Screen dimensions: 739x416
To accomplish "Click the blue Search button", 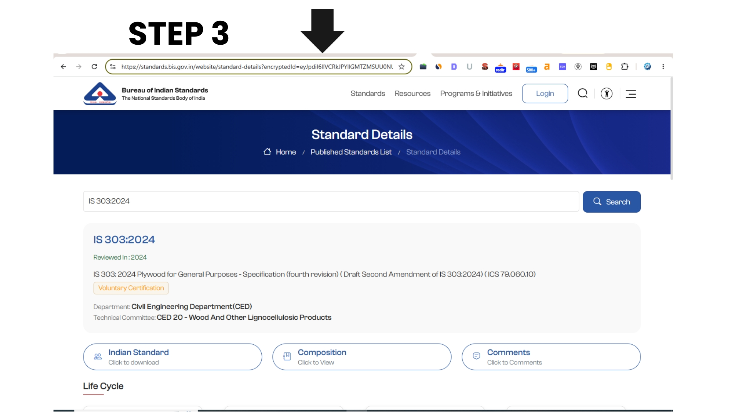I will pyautogui.click(x=612, y=202).
